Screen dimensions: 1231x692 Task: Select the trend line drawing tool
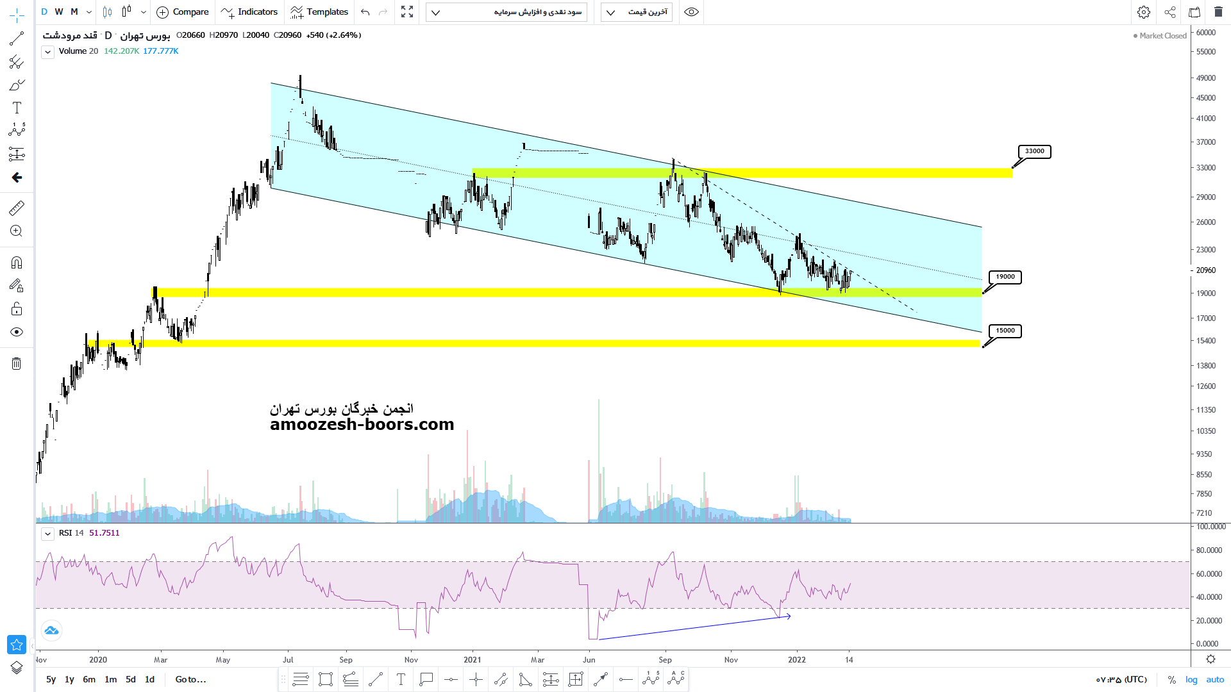click(17, 39)
